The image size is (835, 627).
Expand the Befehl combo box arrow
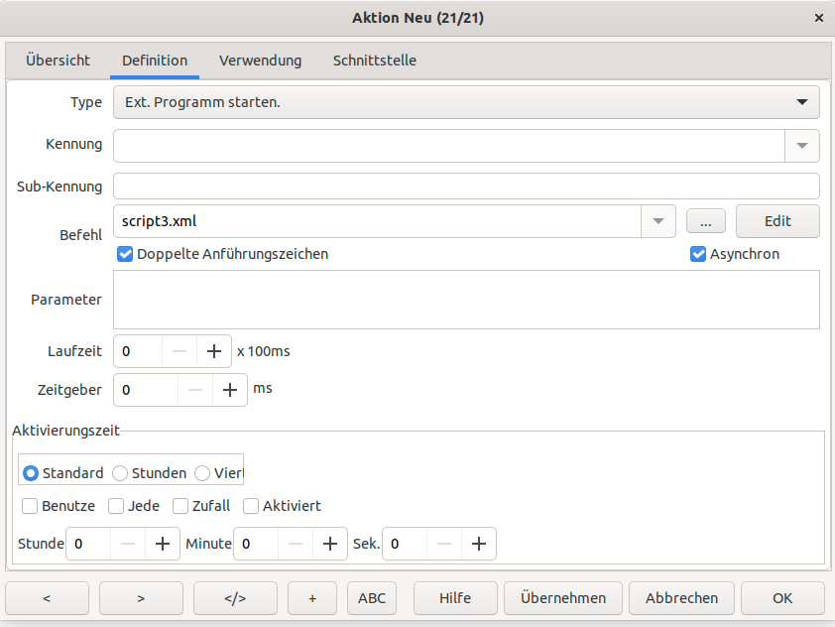pyautogui.click(x=657, y=221)
